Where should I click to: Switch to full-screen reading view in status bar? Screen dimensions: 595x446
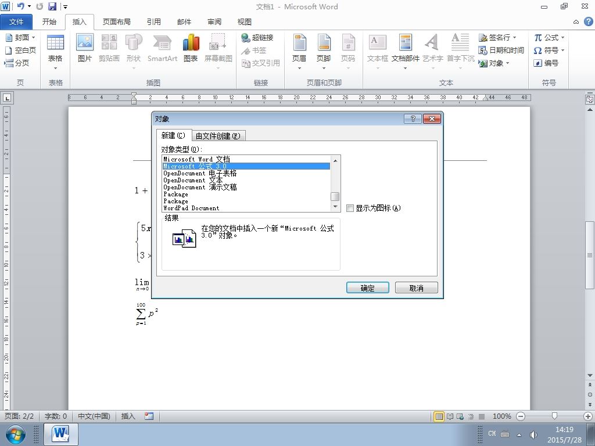click(450, 416)
